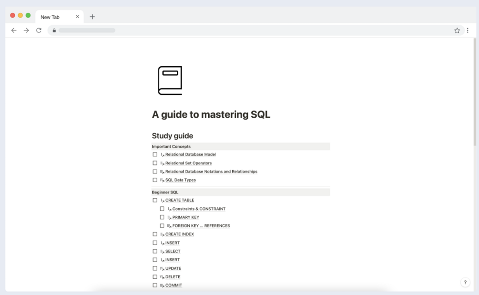Open the CREATE INDEX page link

click(x=179, y=234)
